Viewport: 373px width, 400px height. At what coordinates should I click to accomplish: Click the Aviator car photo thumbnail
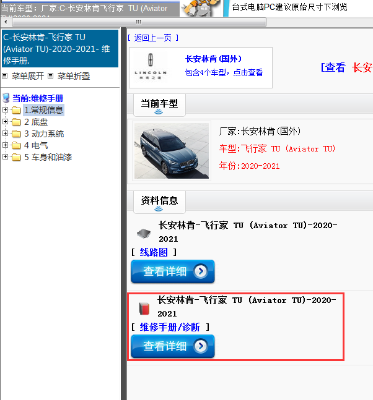pyautogui.click(x=172, y=151)
